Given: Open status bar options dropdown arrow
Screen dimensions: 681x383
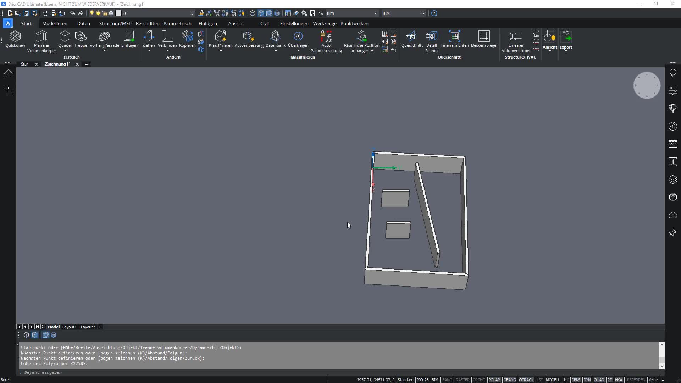Looking at the screenshot, I should point(662,380).
